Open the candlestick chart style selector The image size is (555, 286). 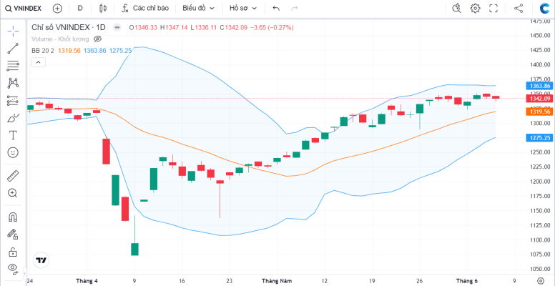103,9
